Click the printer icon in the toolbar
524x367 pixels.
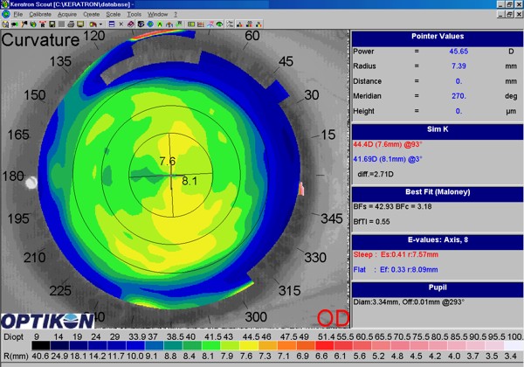[71, 24]
